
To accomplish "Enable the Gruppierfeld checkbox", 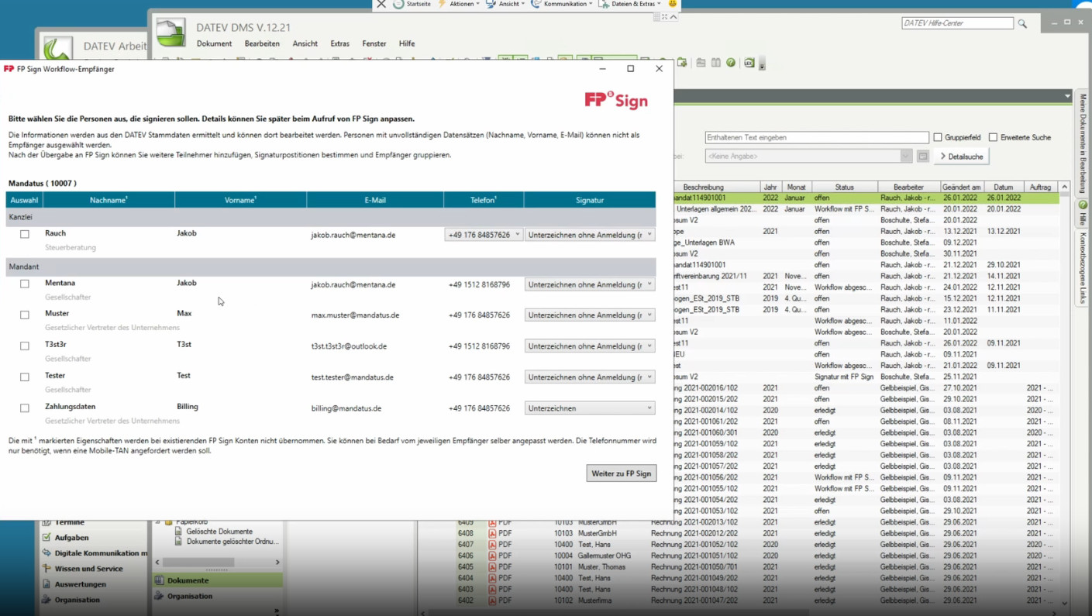I will pos(938,137).
